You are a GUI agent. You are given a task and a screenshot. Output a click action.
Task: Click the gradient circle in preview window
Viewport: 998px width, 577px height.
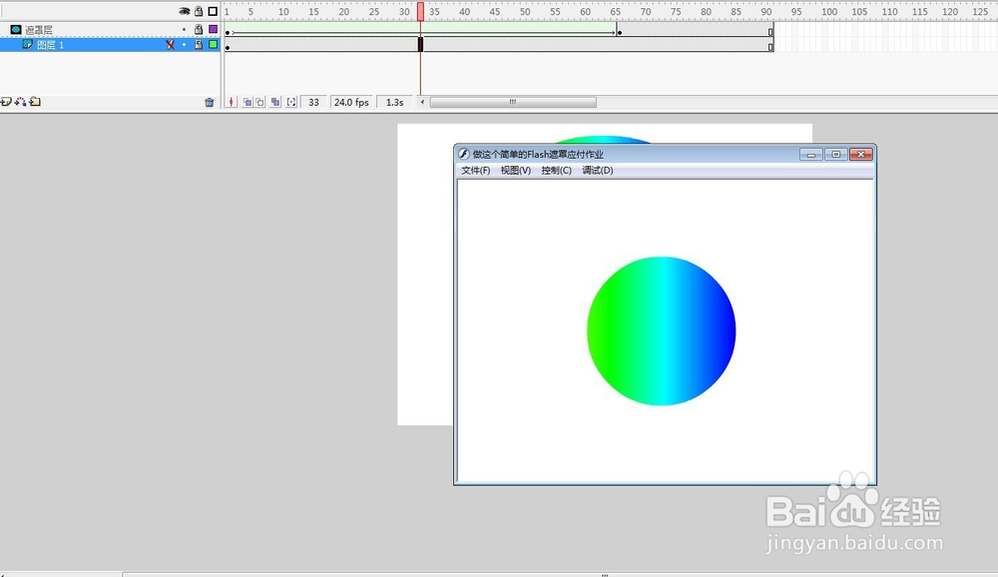(x=662, y=331)
